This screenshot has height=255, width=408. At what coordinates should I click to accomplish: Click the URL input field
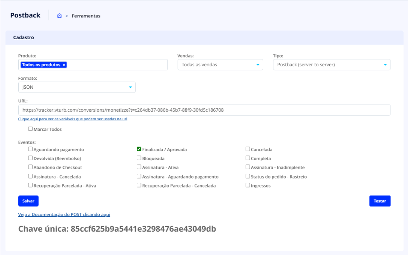pos(204,110)
